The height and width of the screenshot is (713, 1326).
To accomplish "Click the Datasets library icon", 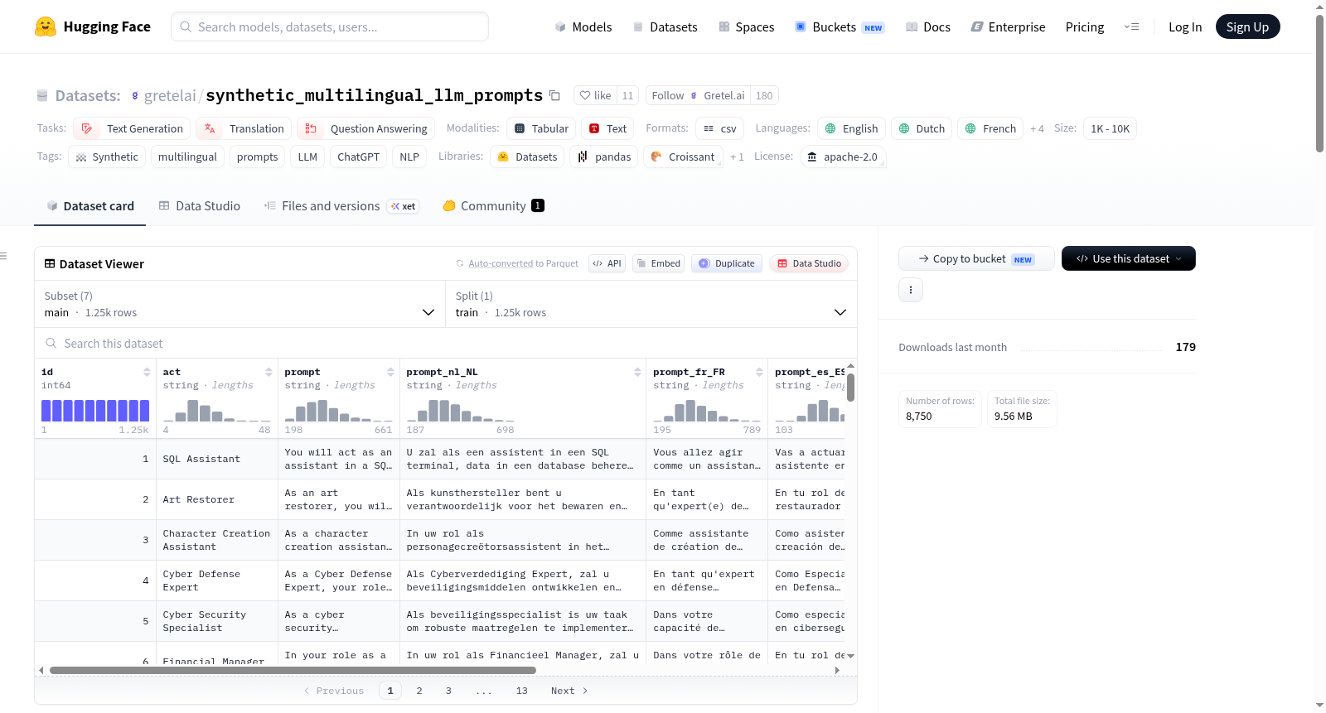I will coord(503,157).
